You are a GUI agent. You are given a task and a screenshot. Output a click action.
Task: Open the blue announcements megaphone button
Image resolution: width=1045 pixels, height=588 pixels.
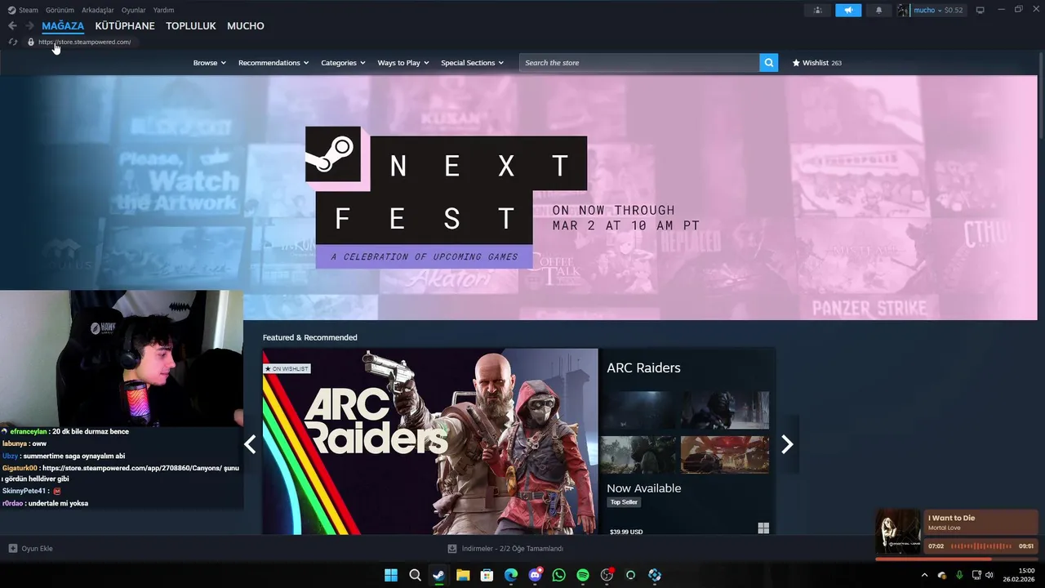pyautogui.click(x=848, y=10)
